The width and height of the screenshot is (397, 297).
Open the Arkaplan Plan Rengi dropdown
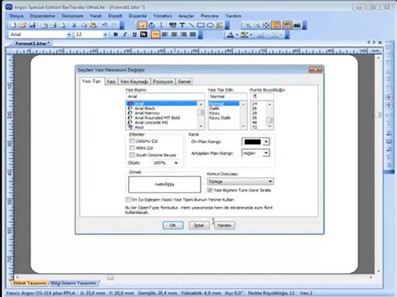tap(266, 153)
